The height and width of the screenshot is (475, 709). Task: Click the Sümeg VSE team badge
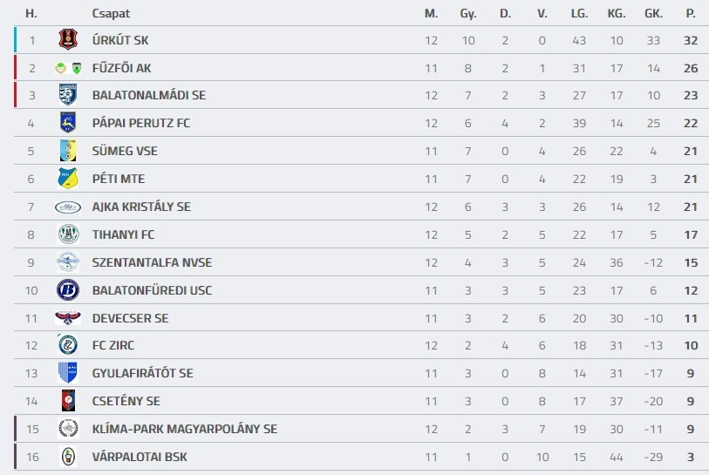coord(67,151)
